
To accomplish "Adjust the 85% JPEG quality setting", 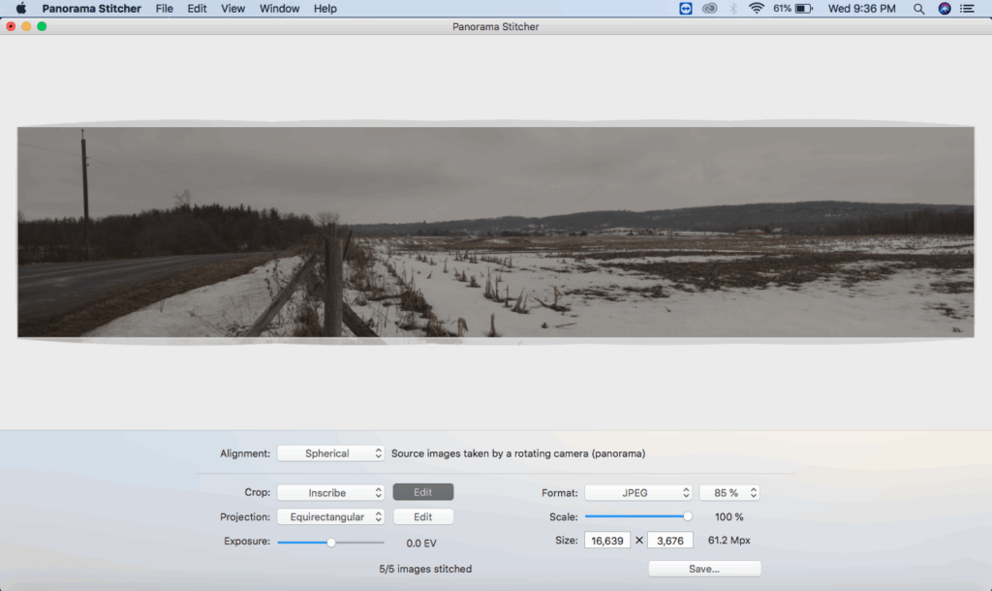I will [x=729, y=492].
